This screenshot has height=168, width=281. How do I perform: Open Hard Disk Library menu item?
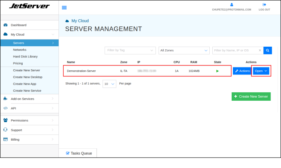coord(25,56)
